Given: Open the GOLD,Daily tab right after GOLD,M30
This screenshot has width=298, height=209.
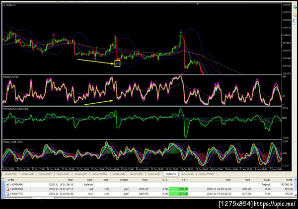Looking at the screenshot, I should pyautogui.click(x=28, y=174).
